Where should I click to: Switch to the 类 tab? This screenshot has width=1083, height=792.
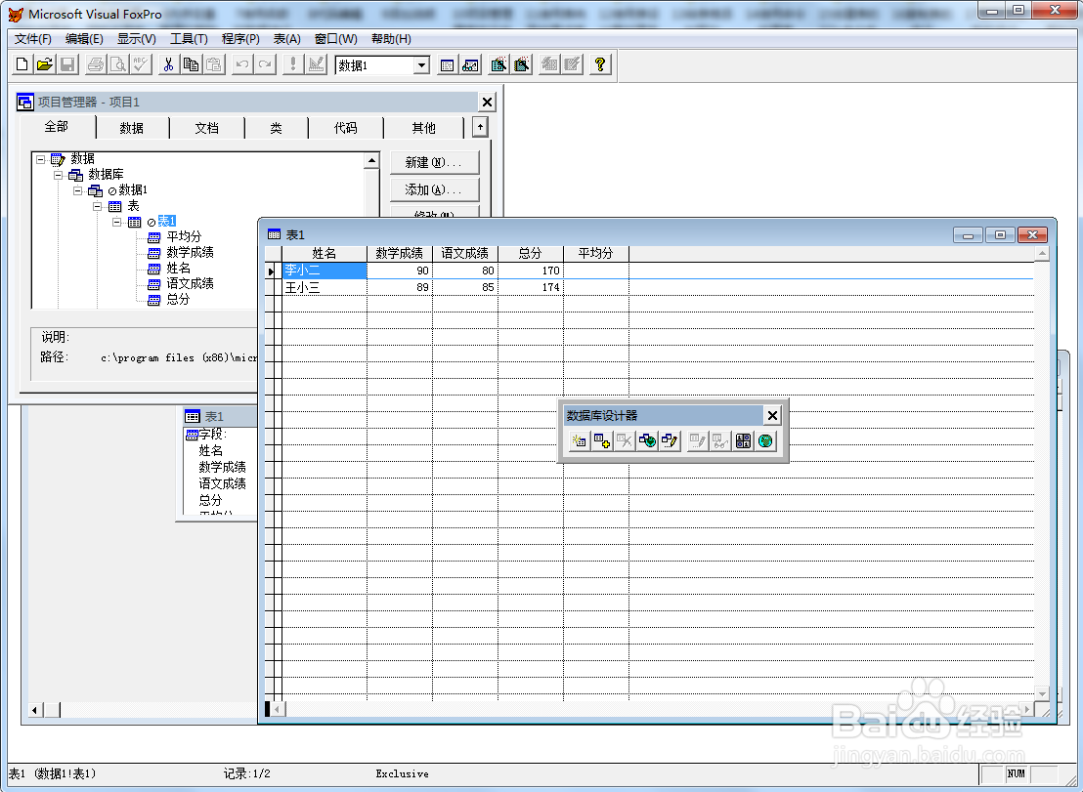[x=276, y=128]
